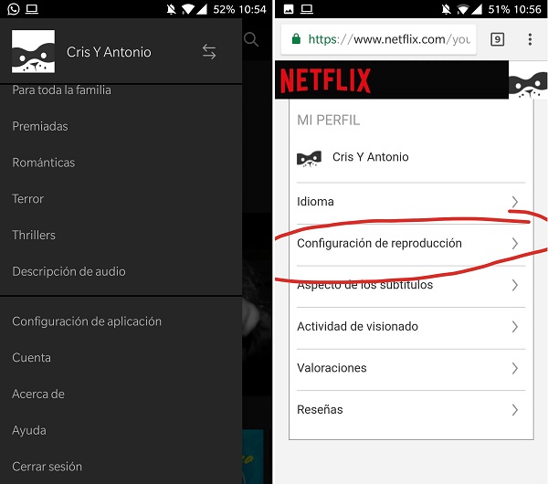Tap the image notification icon in right status bar

click(x=289, y=9)
